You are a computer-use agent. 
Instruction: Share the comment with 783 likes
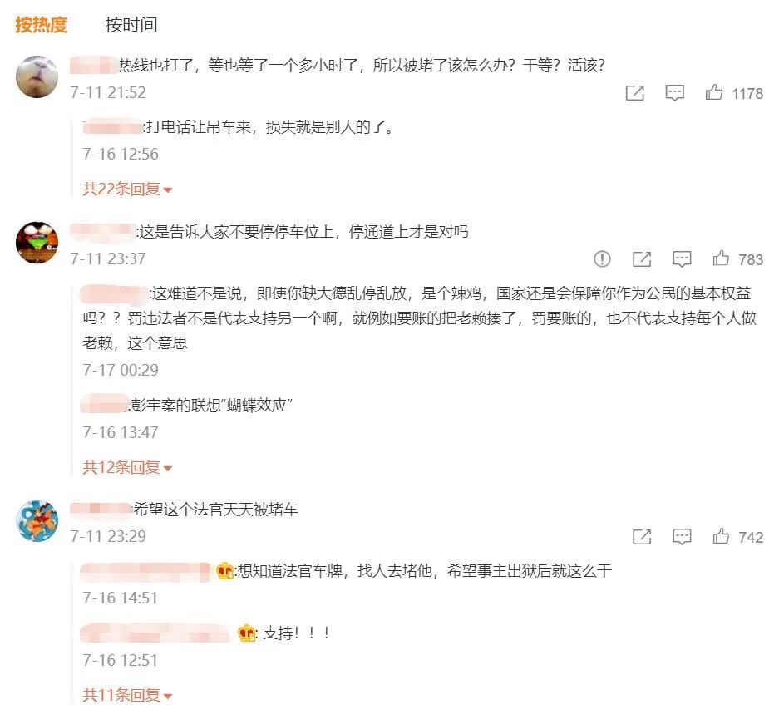[641, 258]
